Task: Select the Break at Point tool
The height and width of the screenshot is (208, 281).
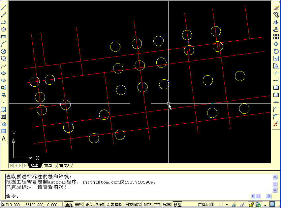Action: pos(276,88)
